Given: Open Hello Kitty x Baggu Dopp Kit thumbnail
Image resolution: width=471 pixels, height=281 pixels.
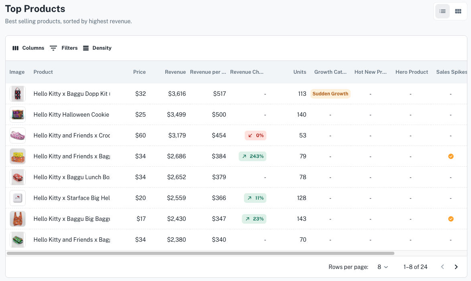Looking at the screenshot, I should click(17, 94).
